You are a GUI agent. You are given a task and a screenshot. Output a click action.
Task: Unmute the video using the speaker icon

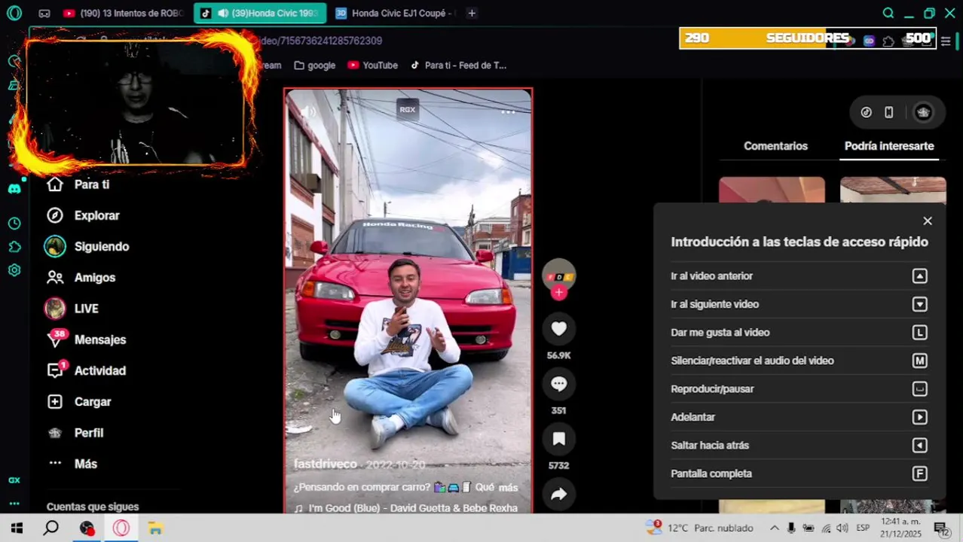[307, 112]
